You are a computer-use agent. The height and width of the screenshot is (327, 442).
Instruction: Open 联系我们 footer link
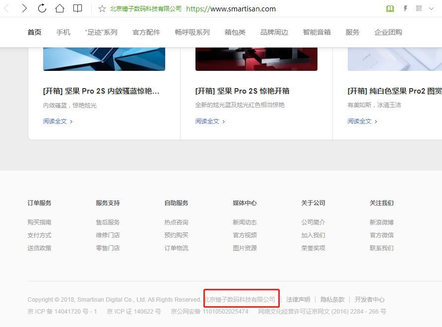coord(381,248)
